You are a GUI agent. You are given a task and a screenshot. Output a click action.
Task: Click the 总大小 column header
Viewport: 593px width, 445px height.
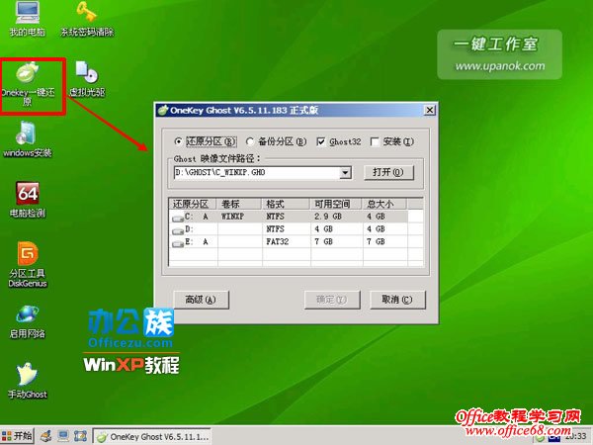[x=384, y=204]
